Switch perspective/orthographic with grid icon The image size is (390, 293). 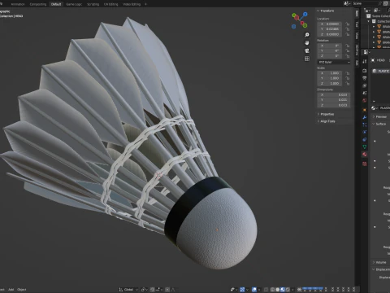pyautogui.click(x=307, y=59)
